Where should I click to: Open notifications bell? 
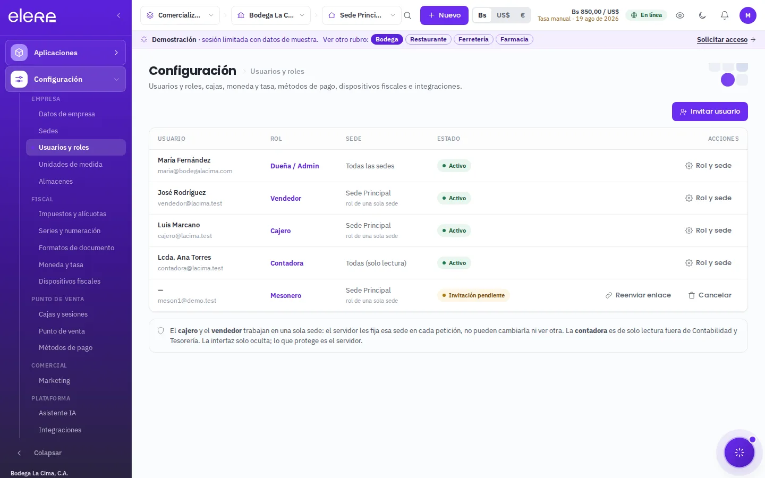pyautogui.click(x=725, y=15)
